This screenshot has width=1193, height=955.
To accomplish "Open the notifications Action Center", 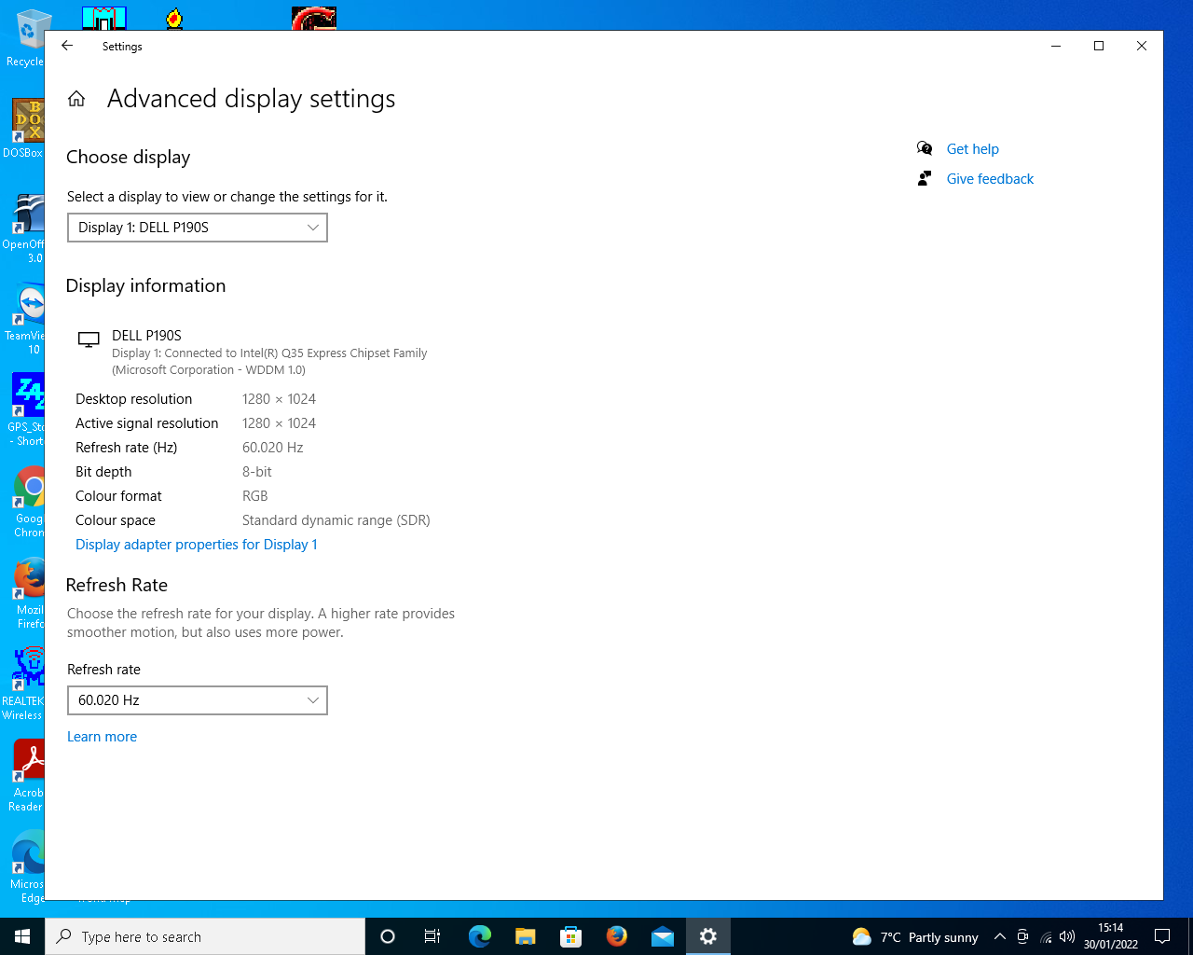I will pyautogui.click(x=1162, y=936).
